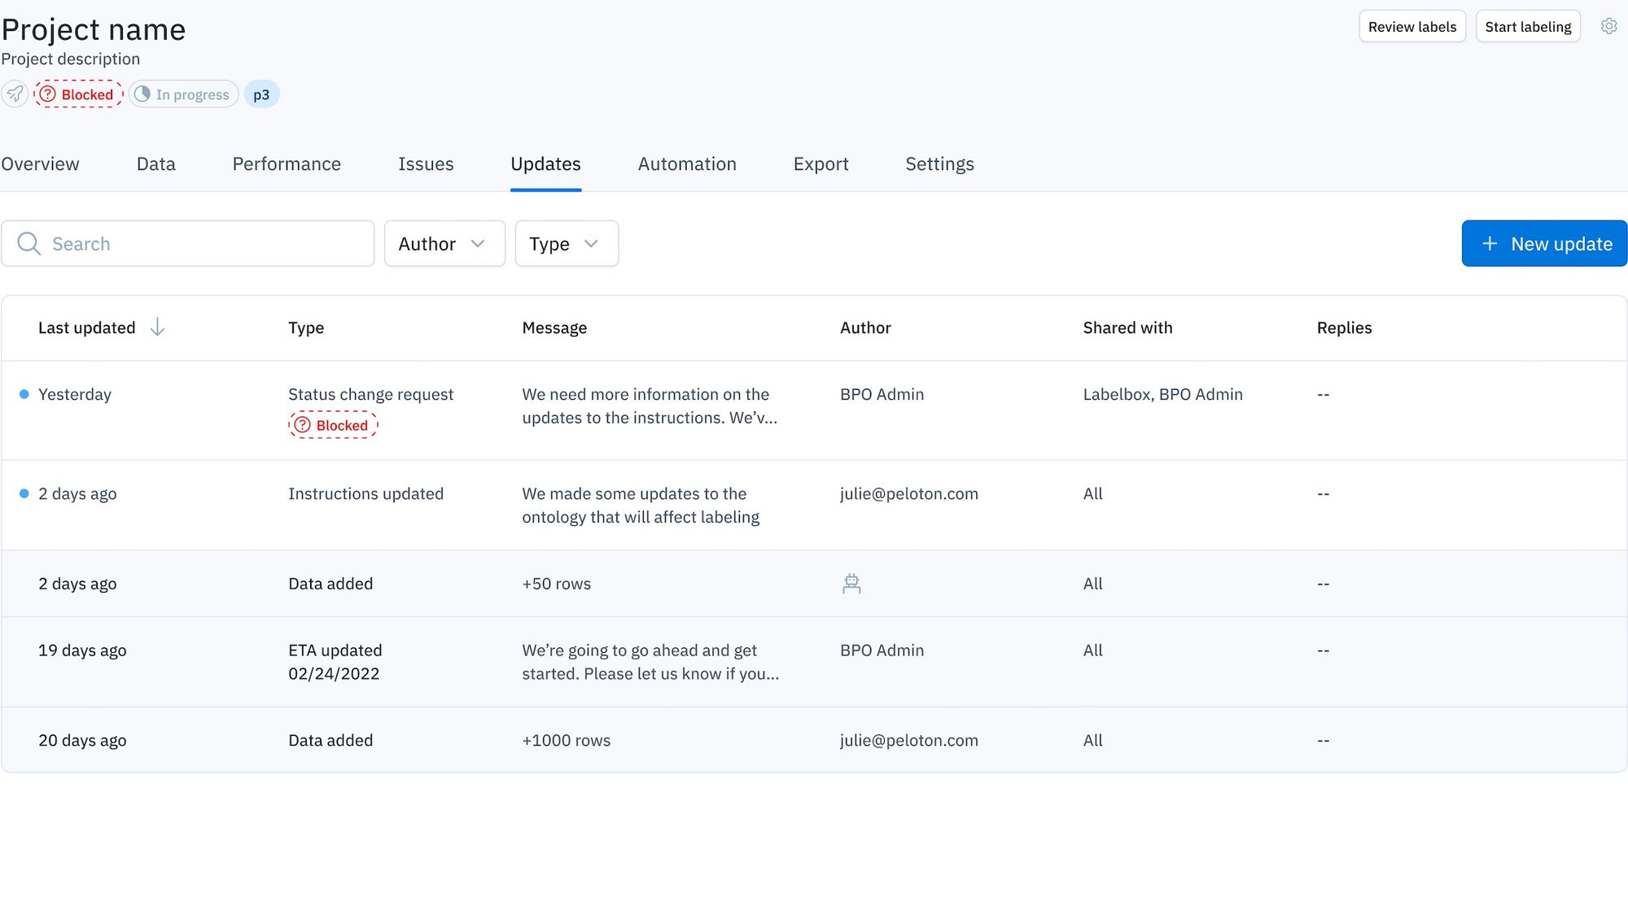Click the robot author icon in Data added row
The width and height of the screenshot is (1628, 915).
(x=851, y=584)
